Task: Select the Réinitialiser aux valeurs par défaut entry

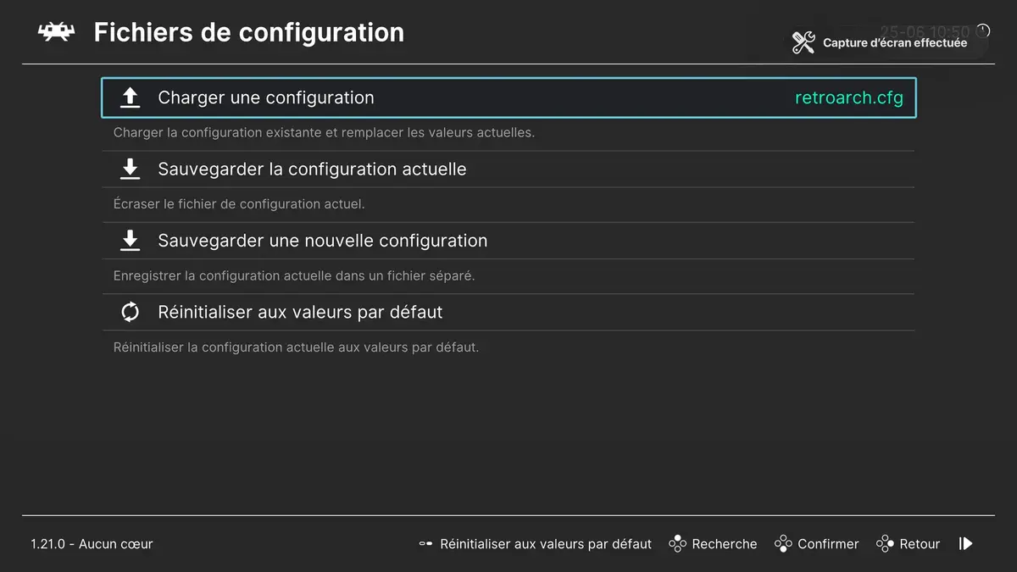Action: click(299, 311)
